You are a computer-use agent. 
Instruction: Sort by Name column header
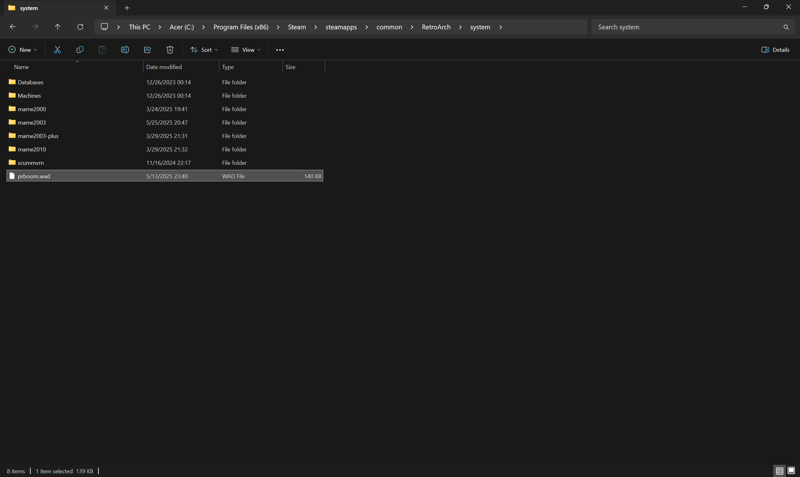(x=75, y=67)
